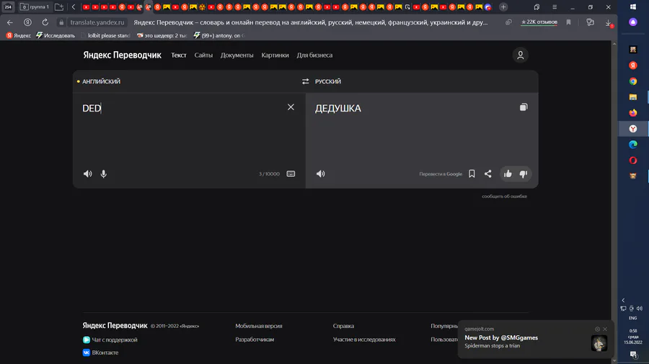Choose target language РУССКИЙ
Screen dimensions: 649x364
(328, 81)
